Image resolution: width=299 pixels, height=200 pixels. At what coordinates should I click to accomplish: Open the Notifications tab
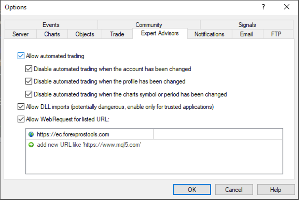point(209,34)
